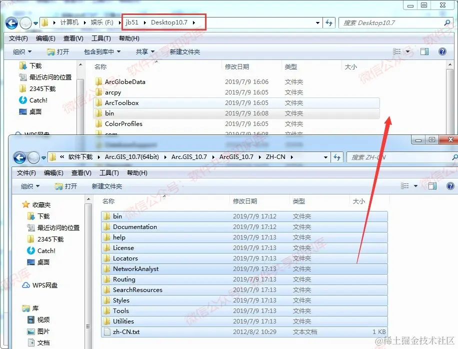Select the help folder
The height and width of the screenshot is (349, 458).
point(244,237)
